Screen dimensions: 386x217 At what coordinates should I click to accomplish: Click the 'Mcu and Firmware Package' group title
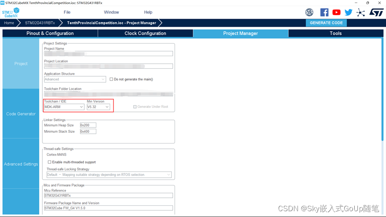click(x=64, y=185)
